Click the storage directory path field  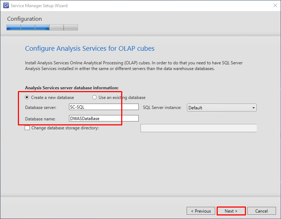click(198, 128)
